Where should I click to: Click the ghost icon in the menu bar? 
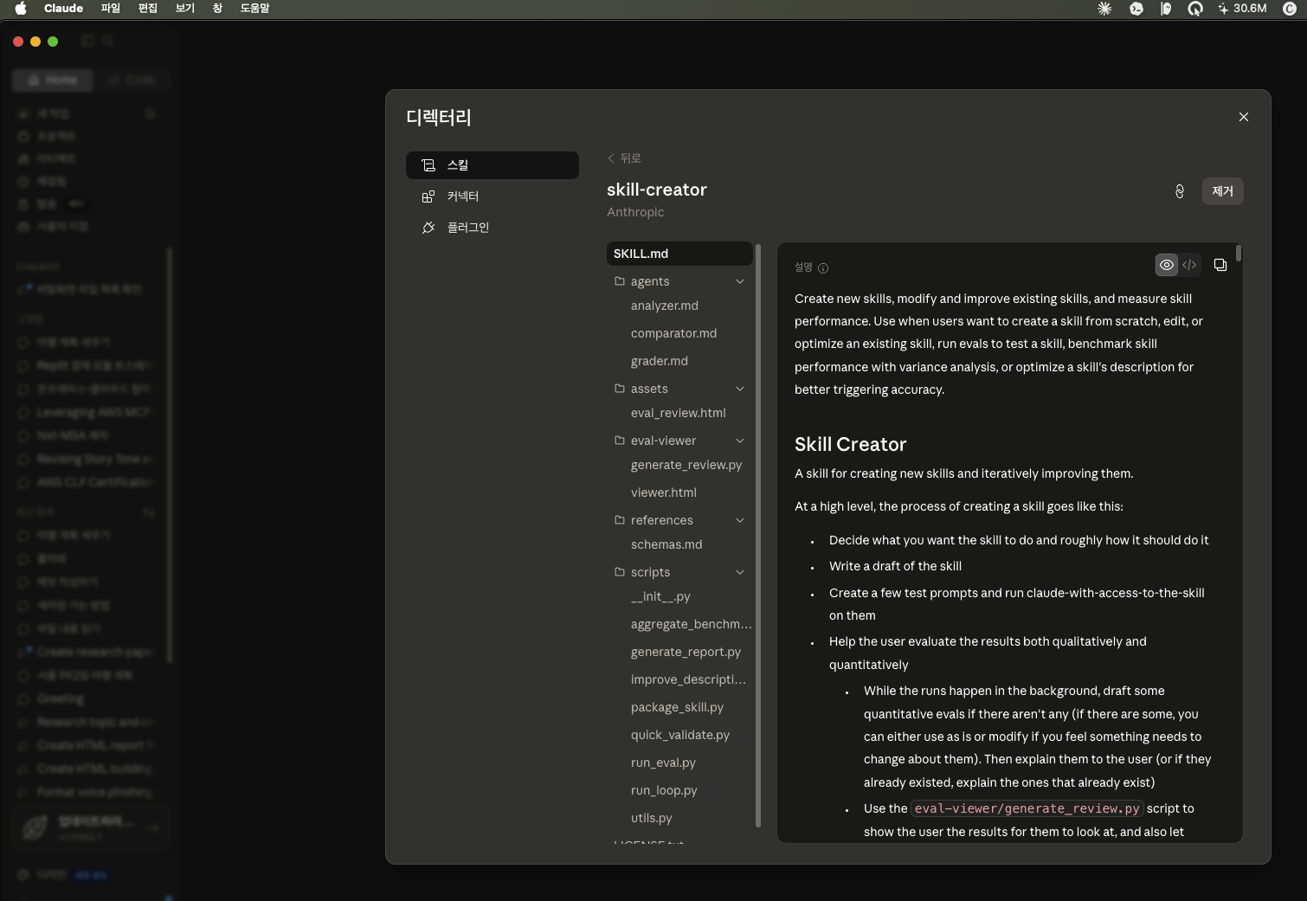click(1166, 9)
